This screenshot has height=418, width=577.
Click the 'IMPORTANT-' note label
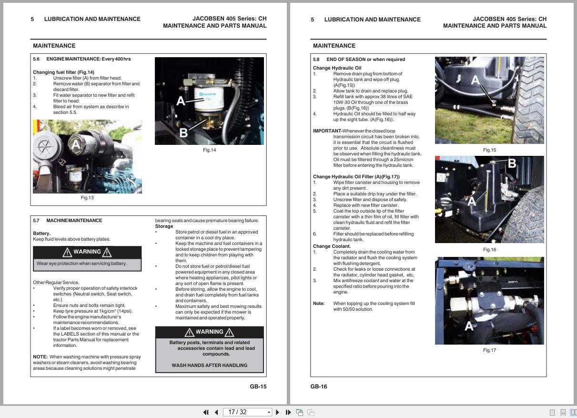327,131
